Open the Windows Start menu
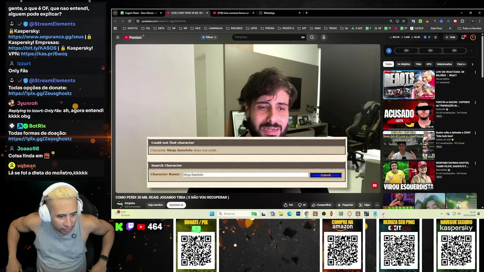The height and width of the screenshot is (272, 484). point(212,214)
